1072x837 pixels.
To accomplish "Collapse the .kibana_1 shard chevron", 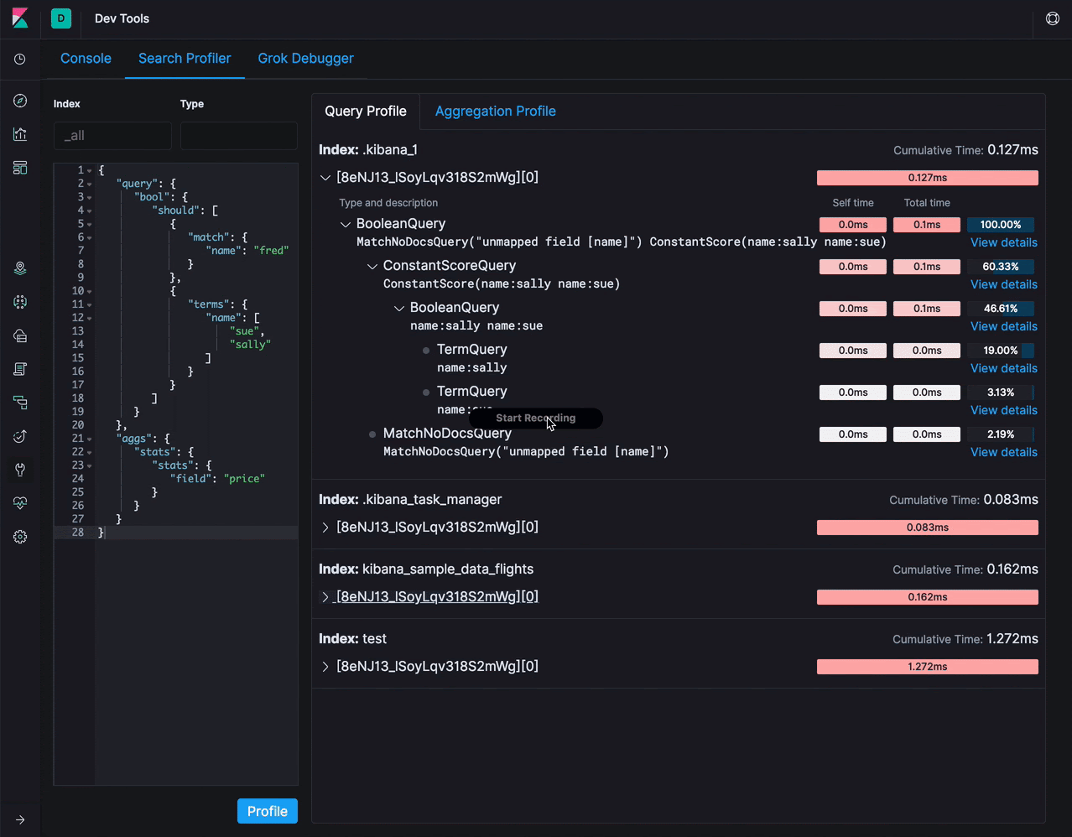I will point(325,178).
